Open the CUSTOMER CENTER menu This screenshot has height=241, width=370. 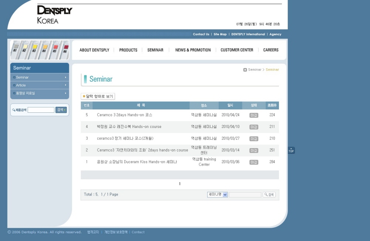click(x=237, y=50)
